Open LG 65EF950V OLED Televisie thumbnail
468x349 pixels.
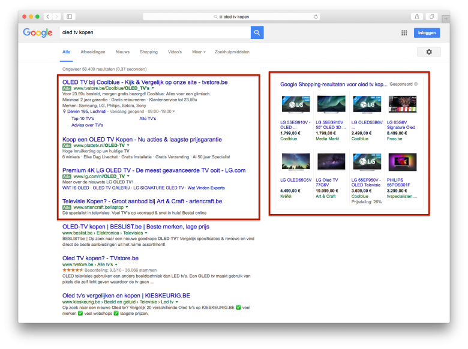[x=367, y=161]
